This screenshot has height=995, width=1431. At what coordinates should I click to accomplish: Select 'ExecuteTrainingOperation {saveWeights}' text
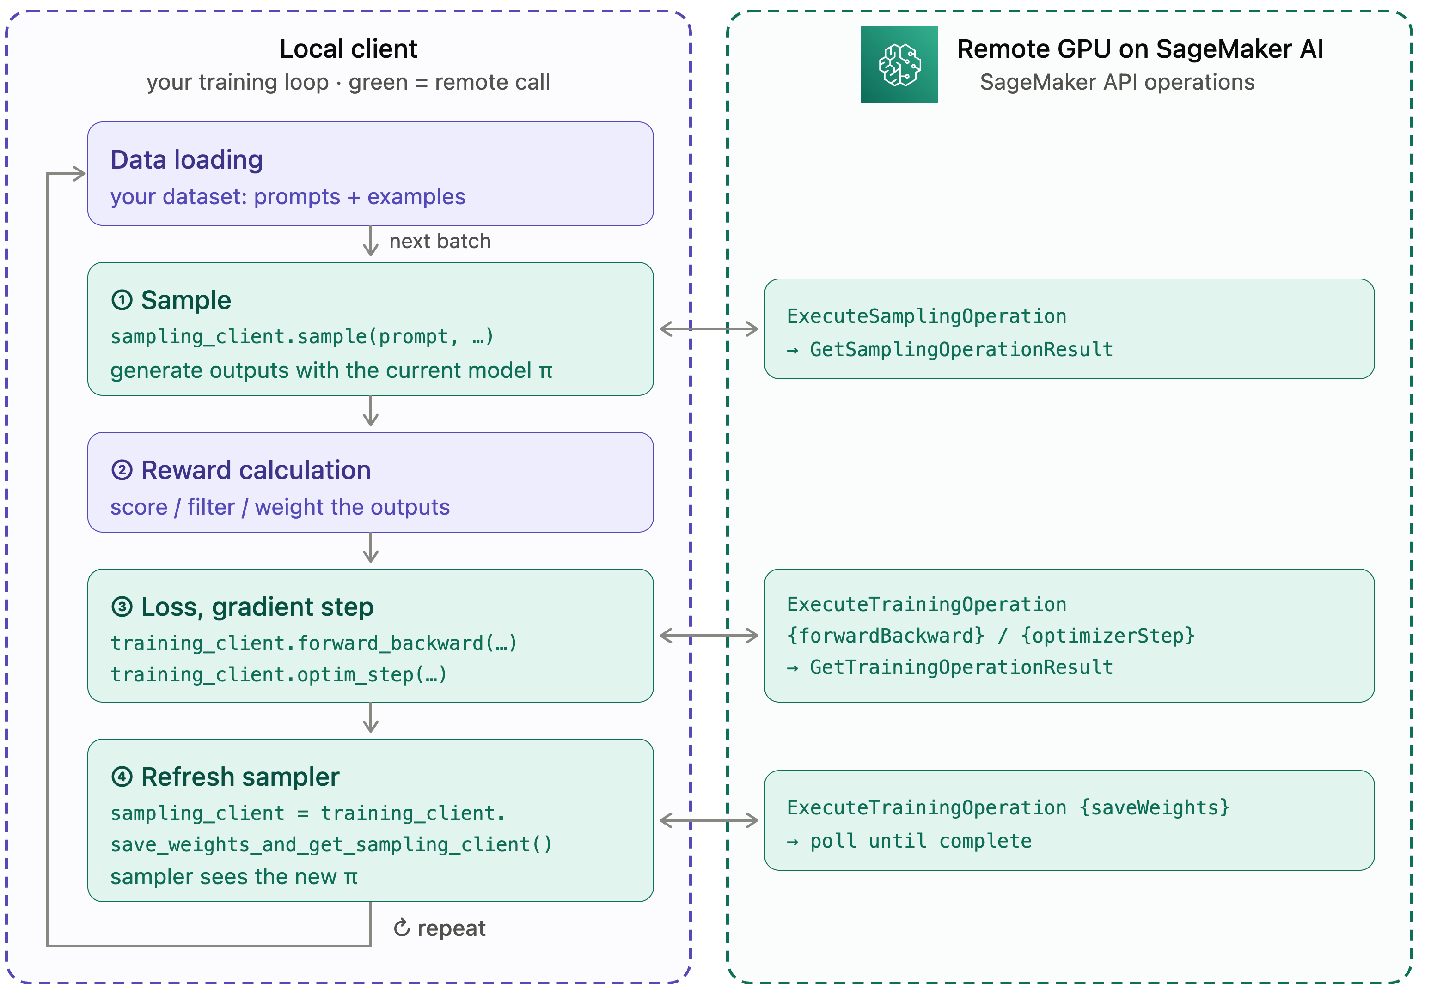pos(1009,807)
